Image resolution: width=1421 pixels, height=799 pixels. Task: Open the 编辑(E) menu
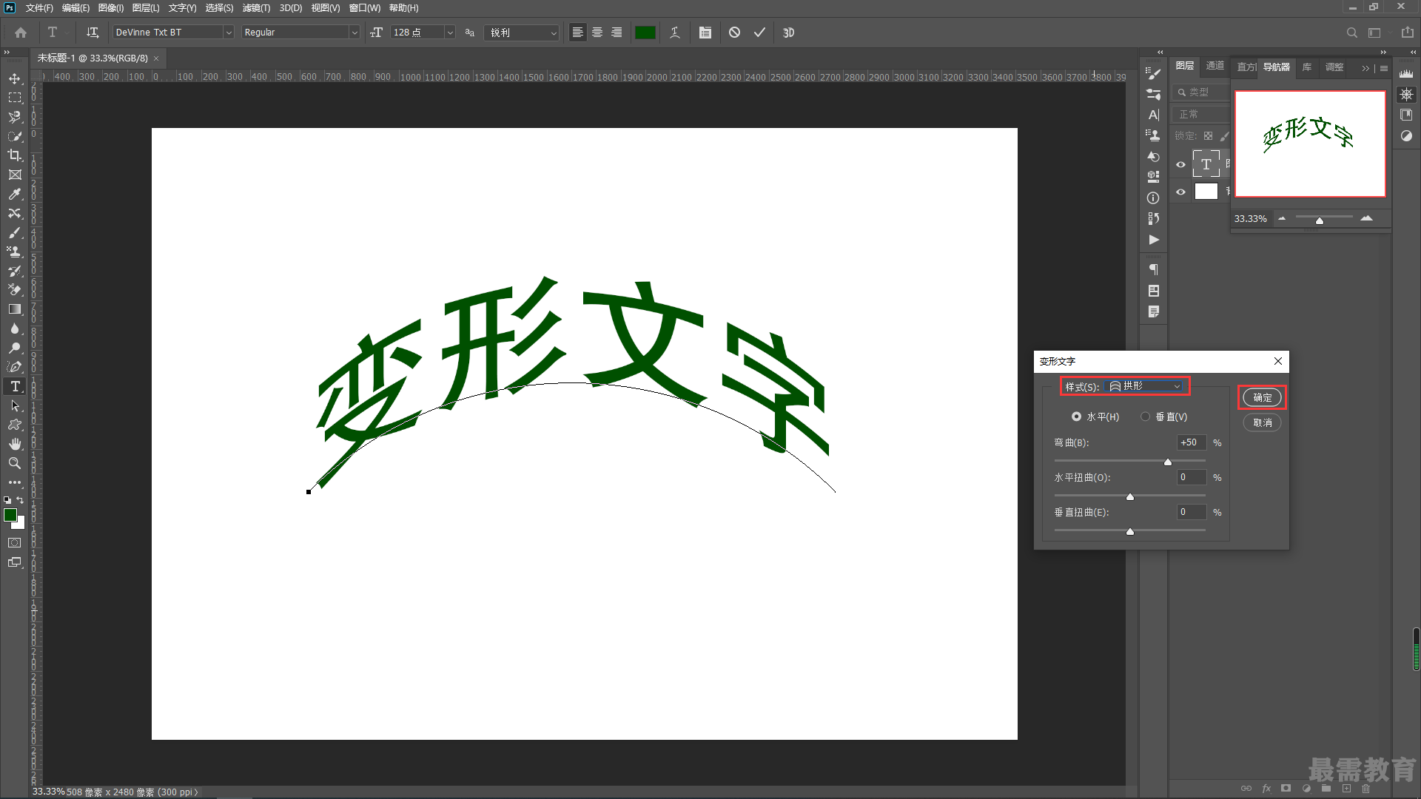[75, 8]
